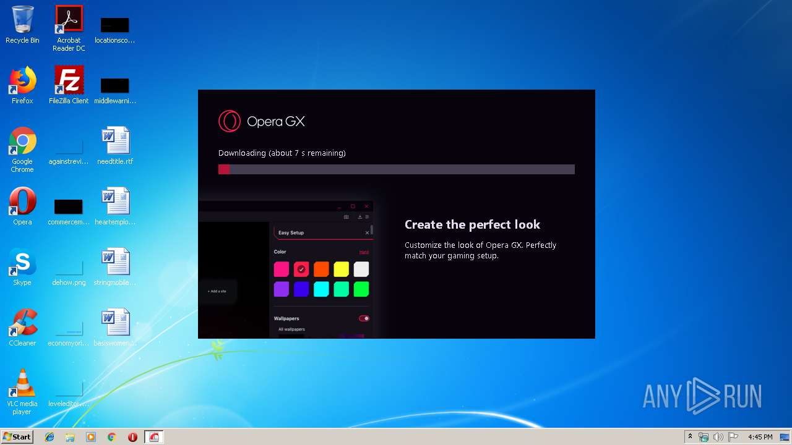This screenshot has width=792, height=445.
Task: Click the download progress bar
Action: coord(397,169)
